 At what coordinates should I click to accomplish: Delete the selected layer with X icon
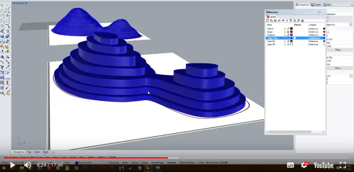(x=276, y=21)
